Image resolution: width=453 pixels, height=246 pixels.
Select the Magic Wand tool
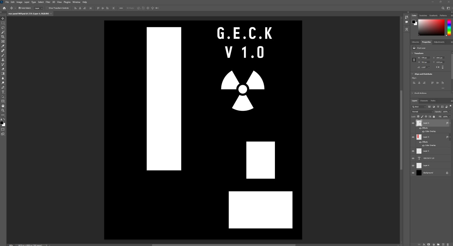(3, 32)
